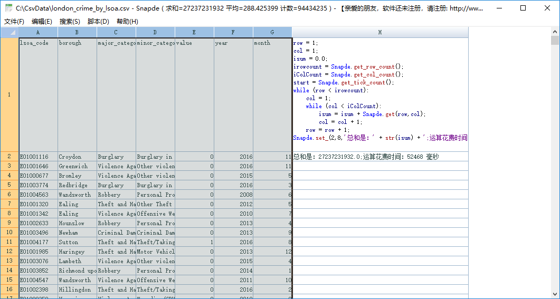
Task: Select column E header
Action: 194,32
